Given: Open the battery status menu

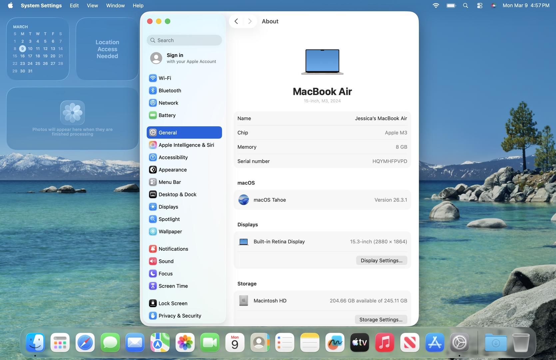Looking at the screenshot, I should pyautogui.click(x=451, y=6).
